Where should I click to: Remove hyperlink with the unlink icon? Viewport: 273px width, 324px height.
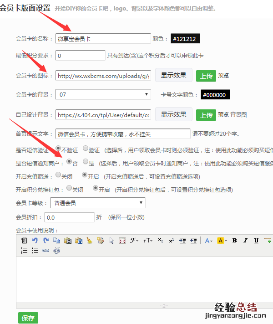pyautogui.click(x=57, y=251)
